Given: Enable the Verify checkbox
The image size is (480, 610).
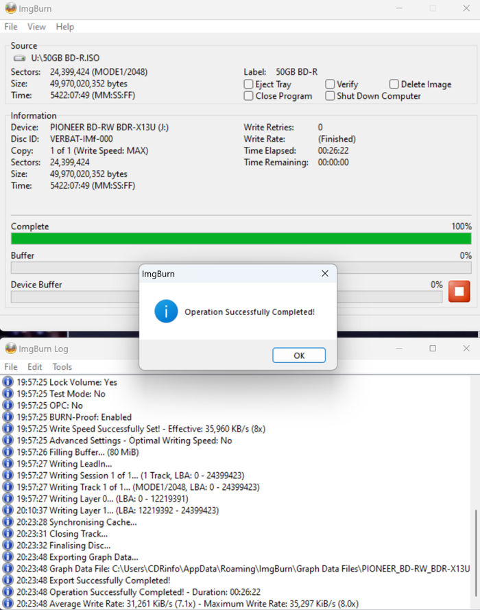Looking at the screenshot, I should (330, 84).
